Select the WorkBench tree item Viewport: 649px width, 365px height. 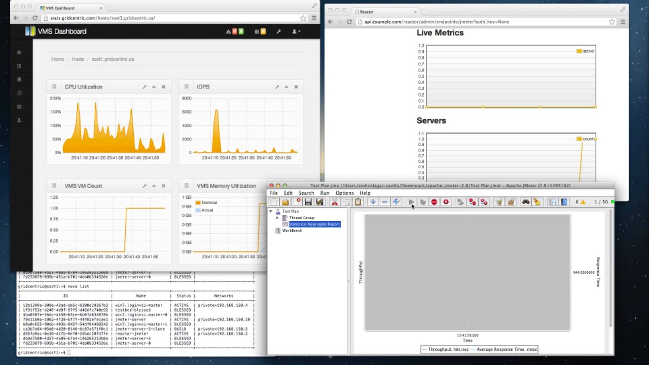tap(292, 231)
